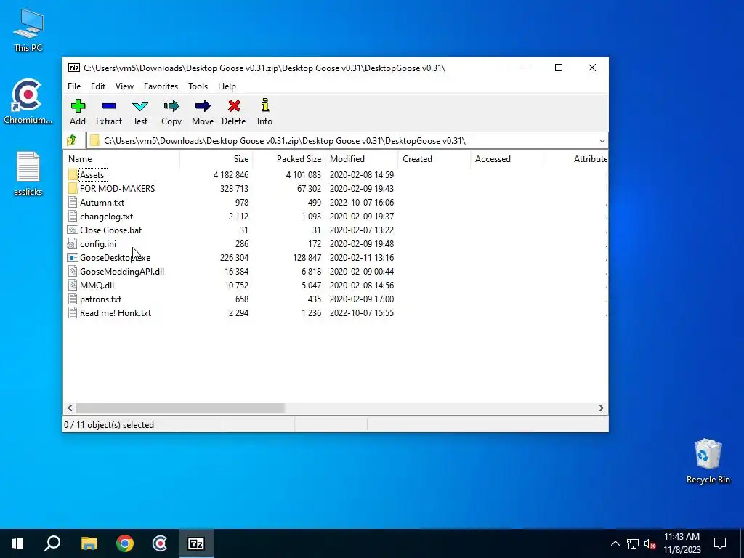Select the MMQ.dll file icon
744x558 pixels.
[72, 285]
